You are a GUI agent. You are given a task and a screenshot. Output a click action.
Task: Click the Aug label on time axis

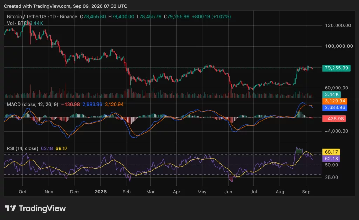pyautogui.click(x=280, y=192)
